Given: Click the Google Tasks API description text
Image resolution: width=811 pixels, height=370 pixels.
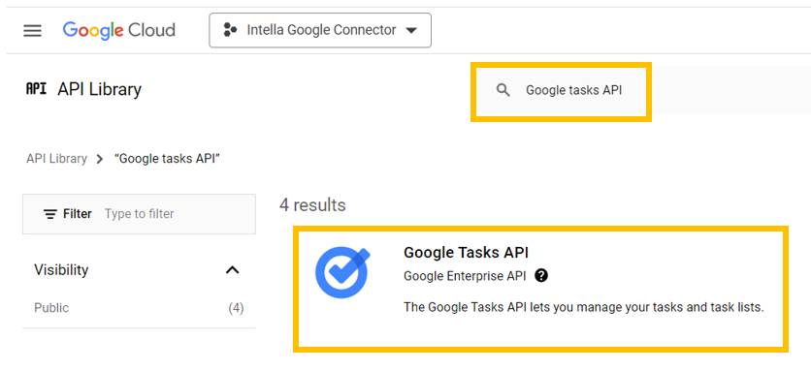Looking at the screenshot, I should pos(583,307).
